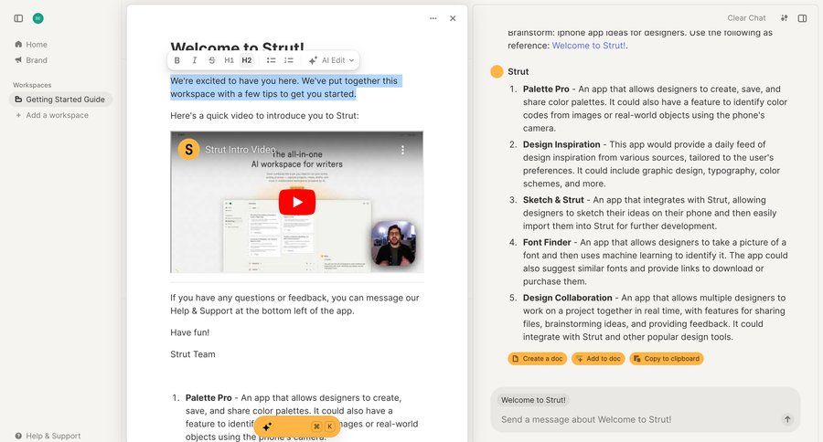Apply italic formatting

[x=194, y=60]
